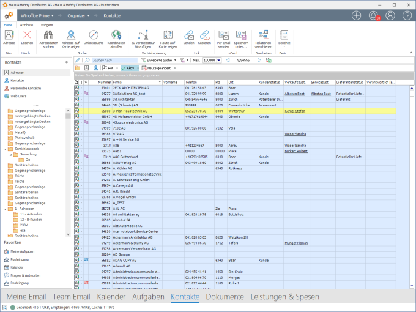Remove the Heute geändert filter x
The height and width of the screenshot is (312, 416).
175,68
